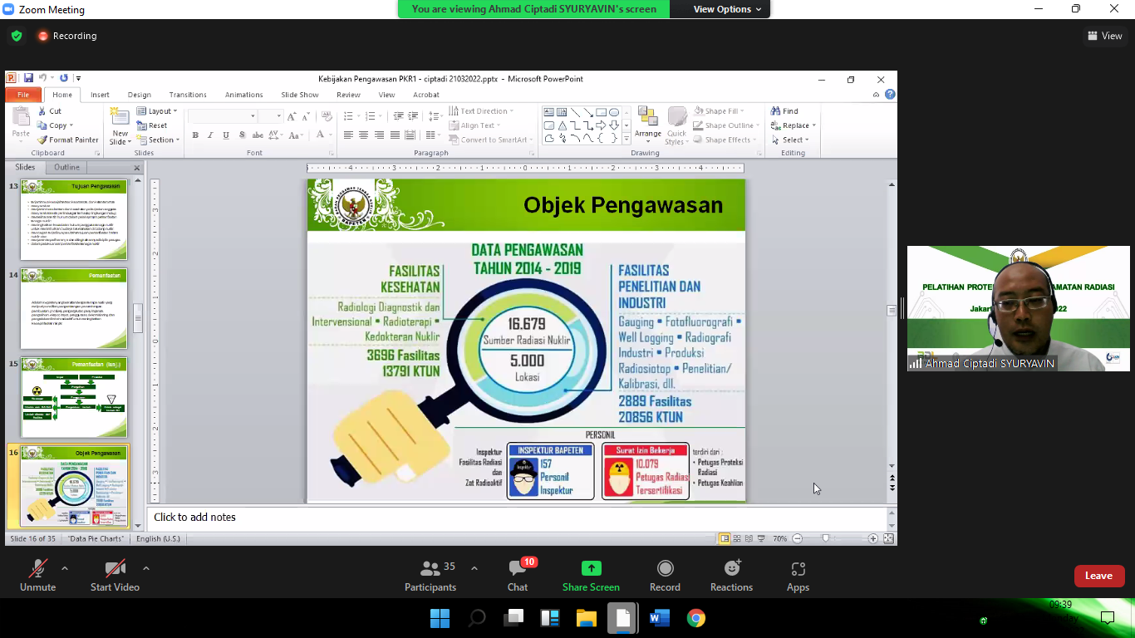The height and width of the screenshot is (638, 1135).
Task: Expand audio options arrow beside Unmute
Action: pyautogui.click(x=65, y=568)
